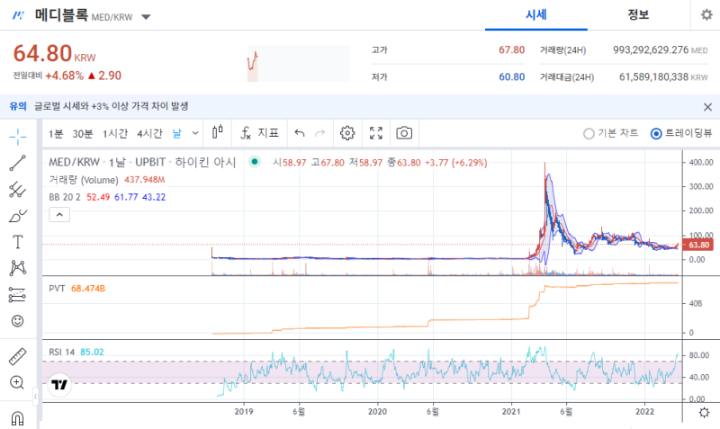Select the pitchfork drawing tool
This screenshot has width=720, height=429.
[x=17, y=190]
